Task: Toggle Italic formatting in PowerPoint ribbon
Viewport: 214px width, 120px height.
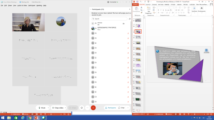Action: [x=161, y=10]
